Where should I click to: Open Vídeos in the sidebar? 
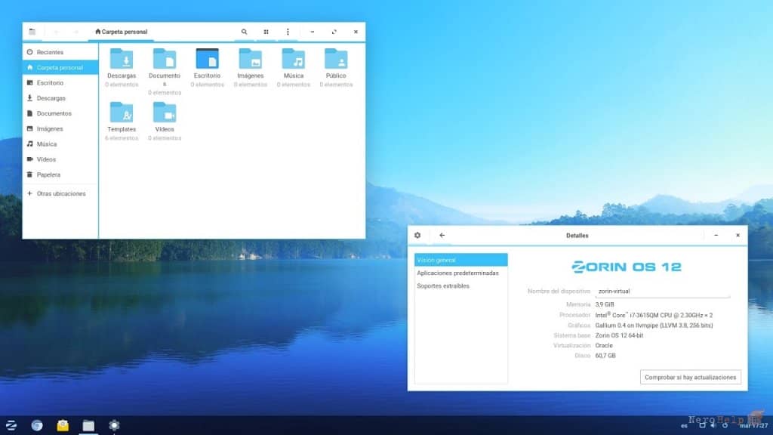click(60, 159)
